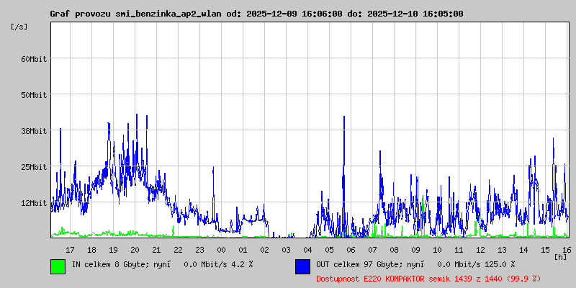The image size is (576, 288).
Task: Click hour label 03 on x-axis
Action: pos(286,250)
